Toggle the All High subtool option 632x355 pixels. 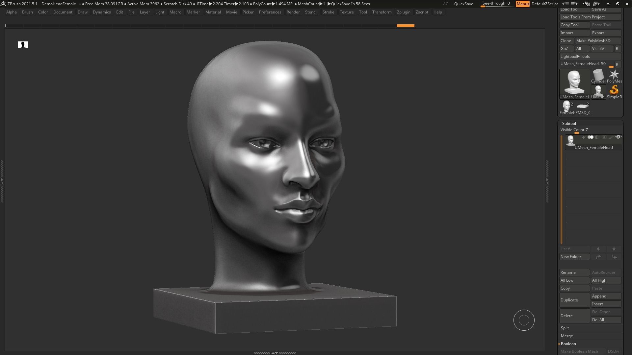[606, 280]
